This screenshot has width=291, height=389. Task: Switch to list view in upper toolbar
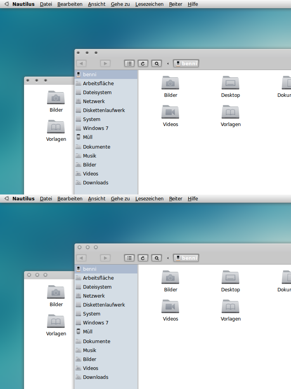coord(129,63)
